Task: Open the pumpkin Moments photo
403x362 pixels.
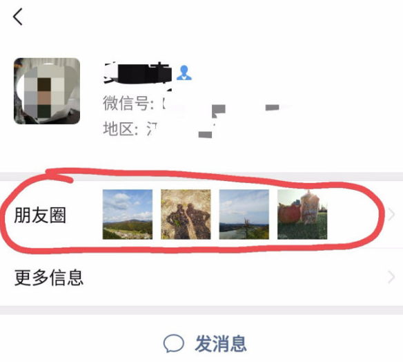Action: [302, 215]
